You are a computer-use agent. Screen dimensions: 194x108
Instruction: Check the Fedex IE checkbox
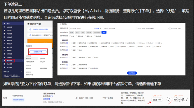[x=128, y=47]
